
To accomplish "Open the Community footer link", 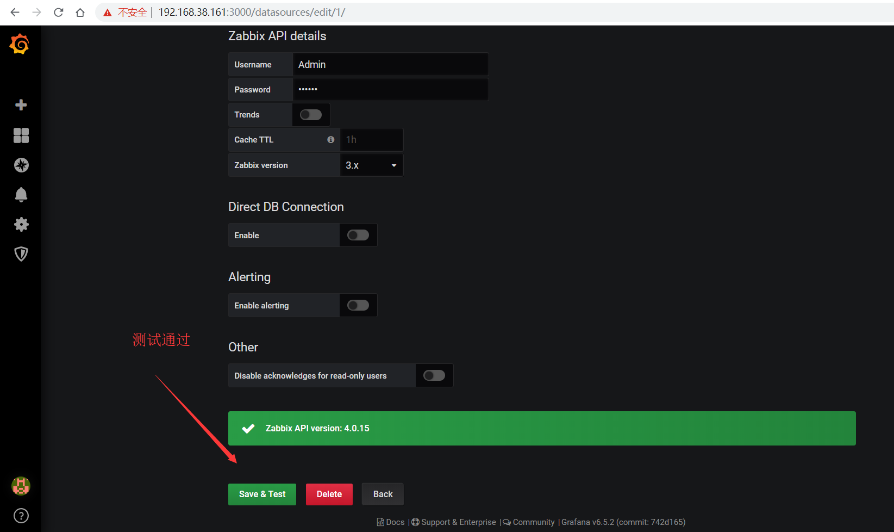I will (x=529, y=522).
